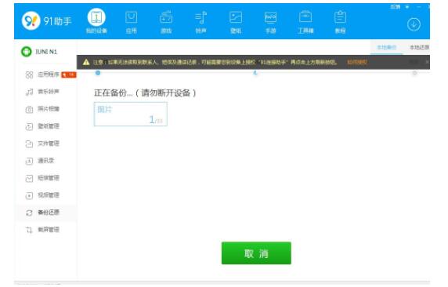Switch to the 本地还原 tab
The width and height of the screenshot is (448, 287).
[420, 47]
